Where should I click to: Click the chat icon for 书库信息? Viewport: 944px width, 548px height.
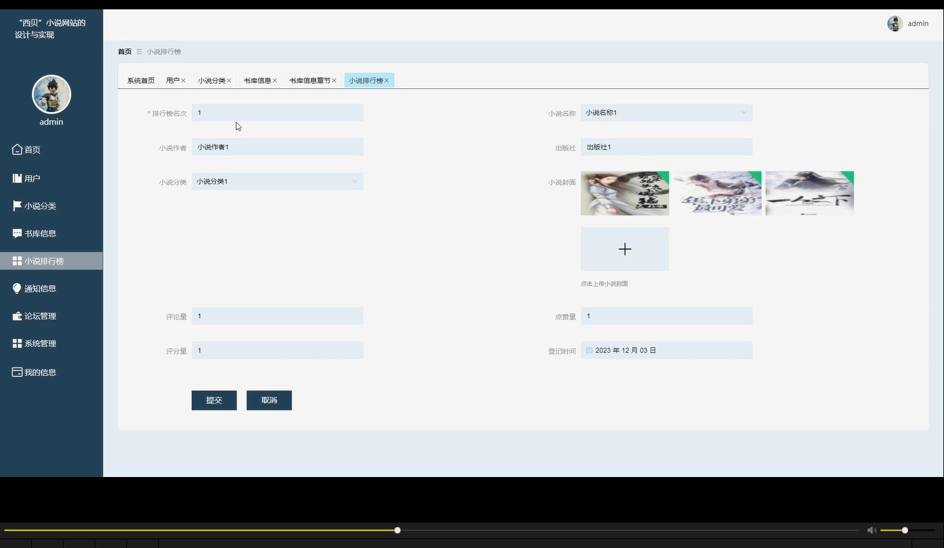17,234
